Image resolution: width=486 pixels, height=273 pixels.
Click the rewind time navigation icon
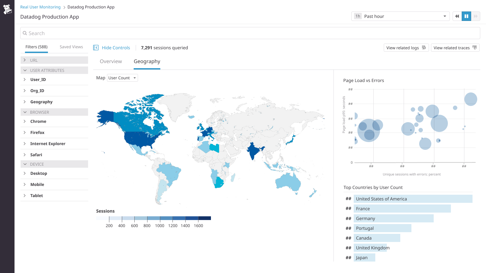[457, 16]
